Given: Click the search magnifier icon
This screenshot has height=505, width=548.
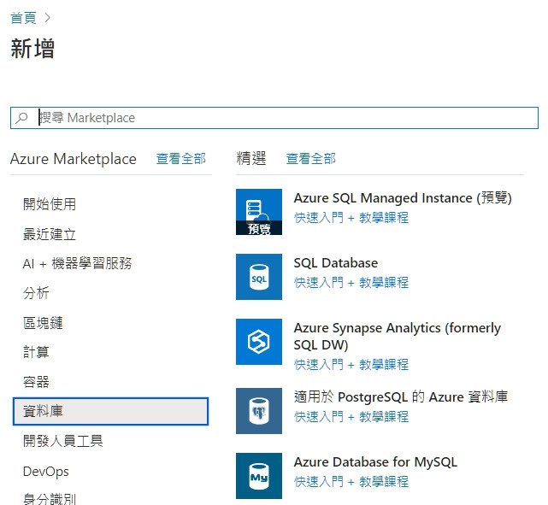Looking at the screenshot, I should (21, 118).
